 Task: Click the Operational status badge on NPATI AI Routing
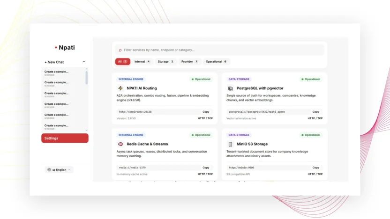point(201,79)
